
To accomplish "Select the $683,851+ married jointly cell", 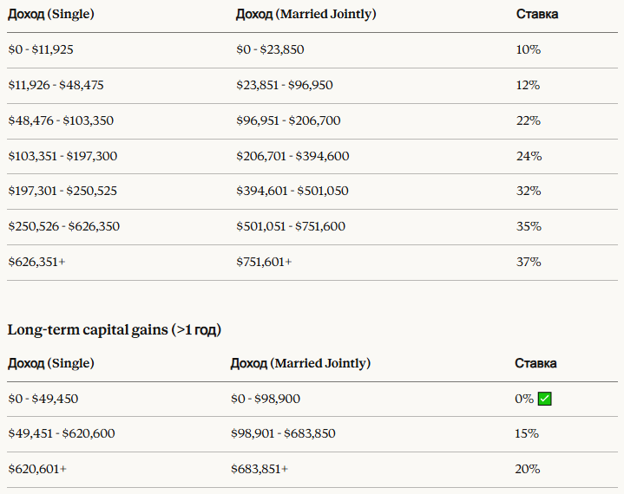I will coord(259,469).
